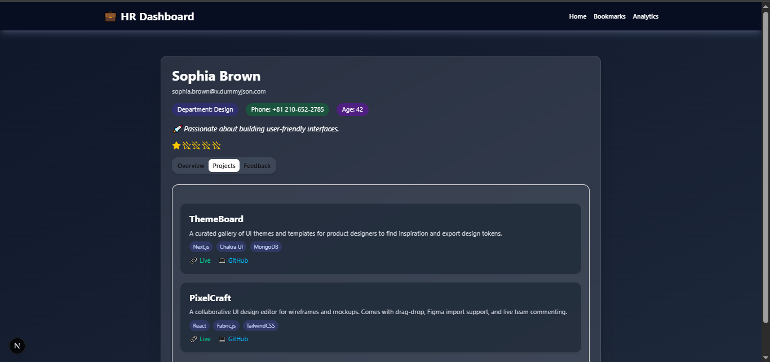Click the PixelCraft description text
This screenshot has width=770, height=362.
tap(378, 312)
